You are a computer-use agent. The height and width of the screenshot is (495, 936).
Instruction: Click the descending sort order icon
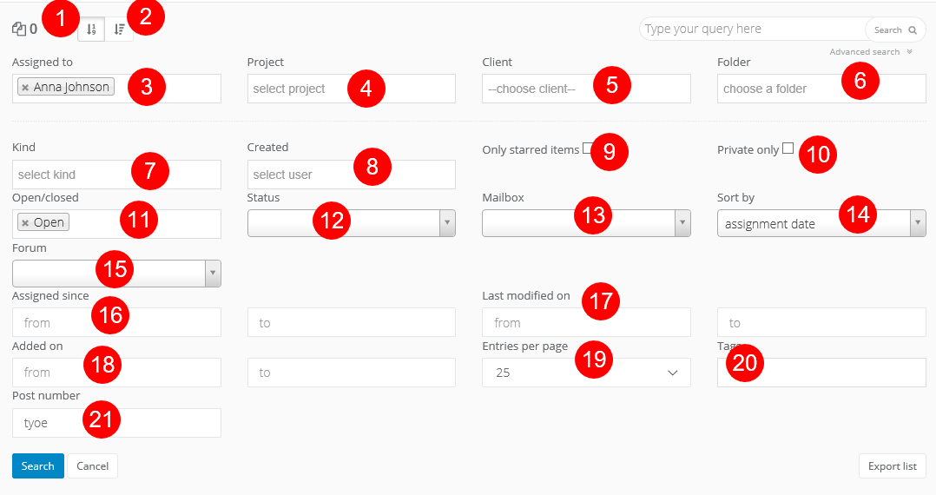coord(119,30)
